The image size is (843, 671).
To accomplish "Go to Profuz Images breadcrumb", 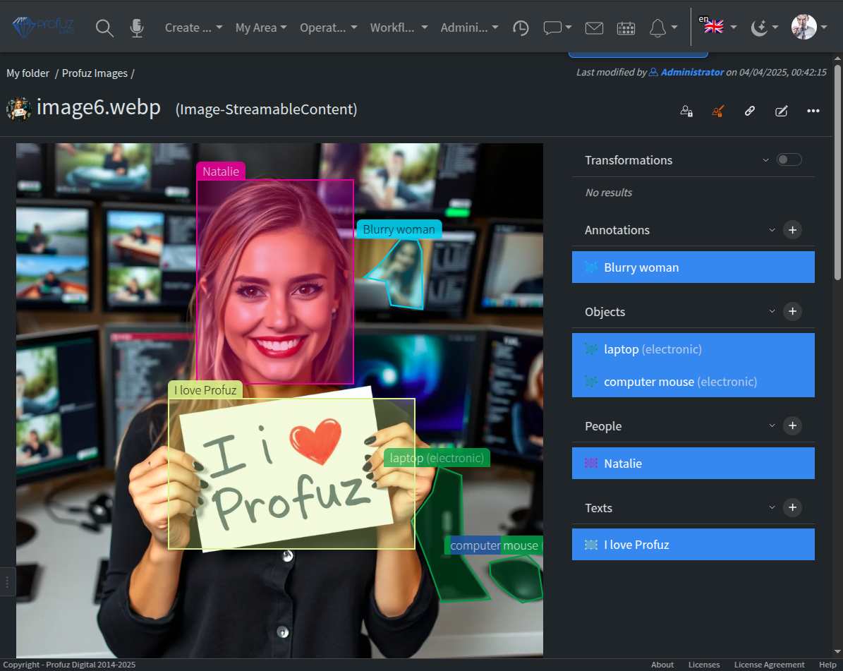I will click(95, 73).
